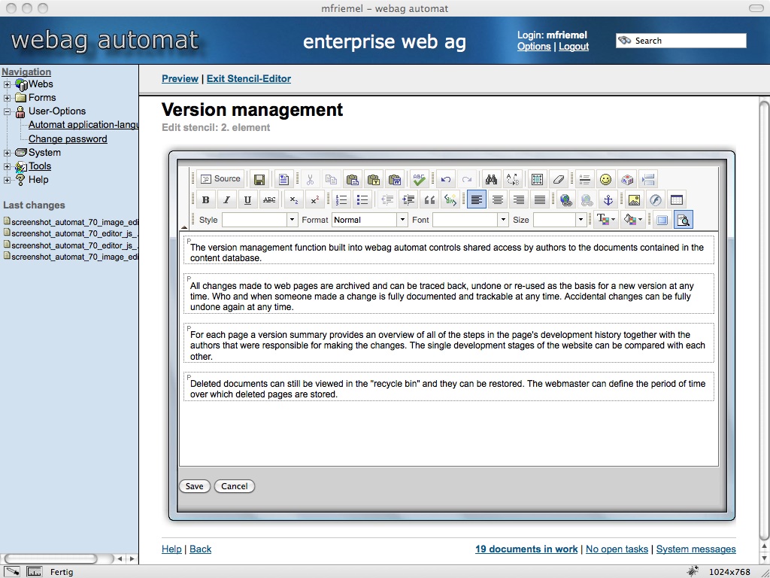Toggle strikethrough formatting
This screenshot has width=770, height=578.
(x=269, y=199)
